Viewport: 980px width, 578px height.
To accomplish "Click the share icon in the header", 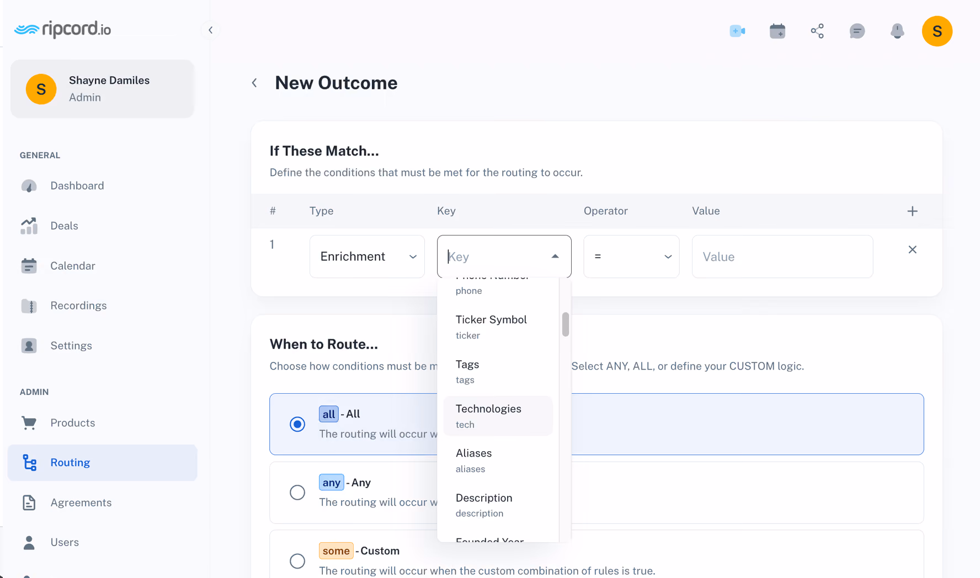I will point(817,31).
